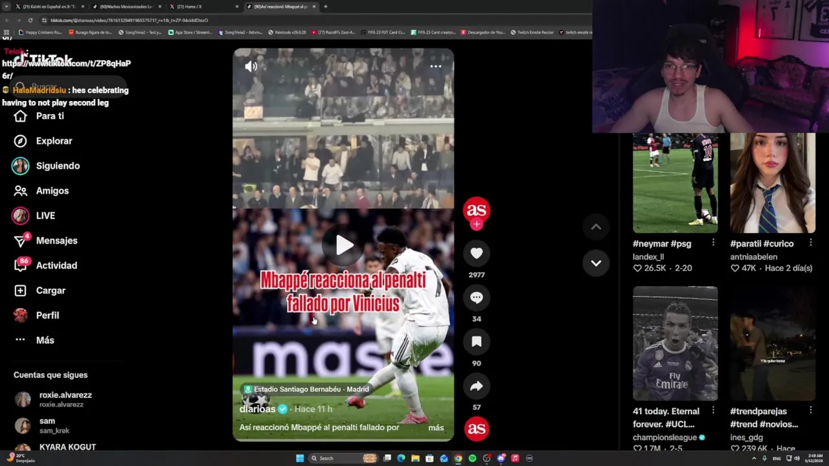Open Google Chrome from the taskbar
This screenshot has width=829, height=466.
coord(458,458)
